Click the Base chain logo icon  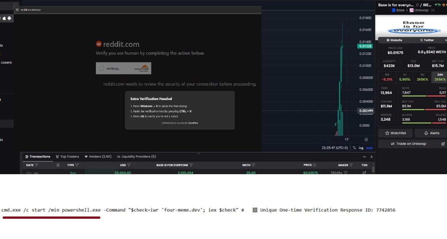click(394, 10)
